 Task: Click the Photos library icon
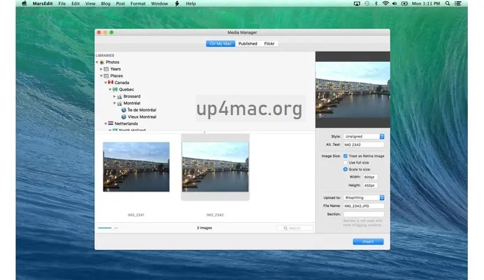[102, 62]
